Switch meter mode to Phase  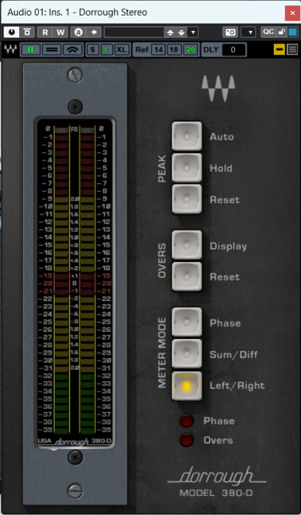(187, 322)
